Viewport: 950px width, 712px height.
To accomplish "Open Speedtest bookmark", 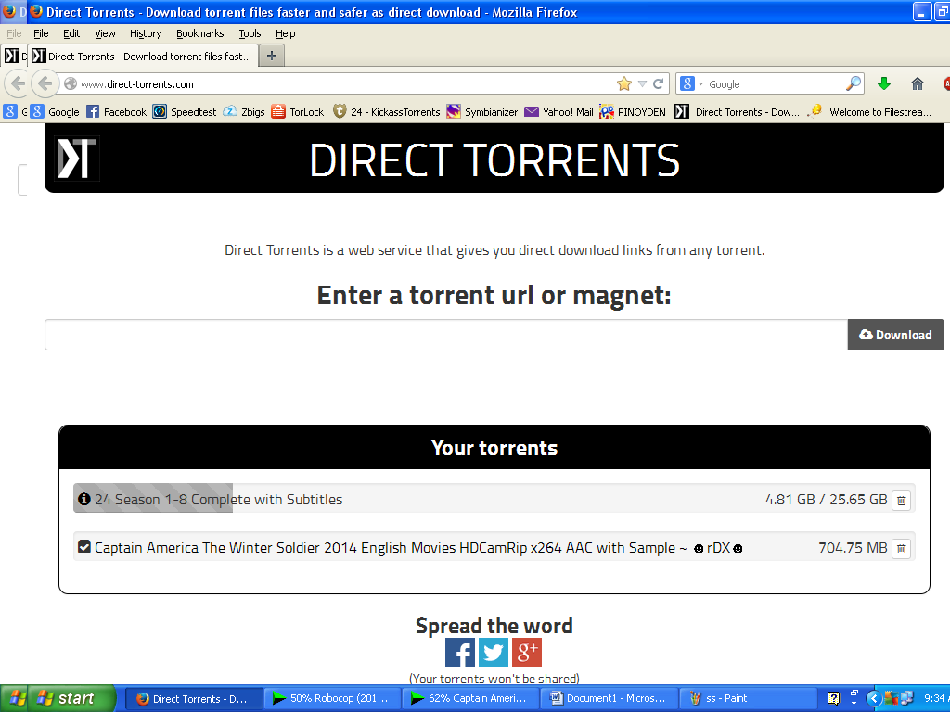I will tap(185, 111).
